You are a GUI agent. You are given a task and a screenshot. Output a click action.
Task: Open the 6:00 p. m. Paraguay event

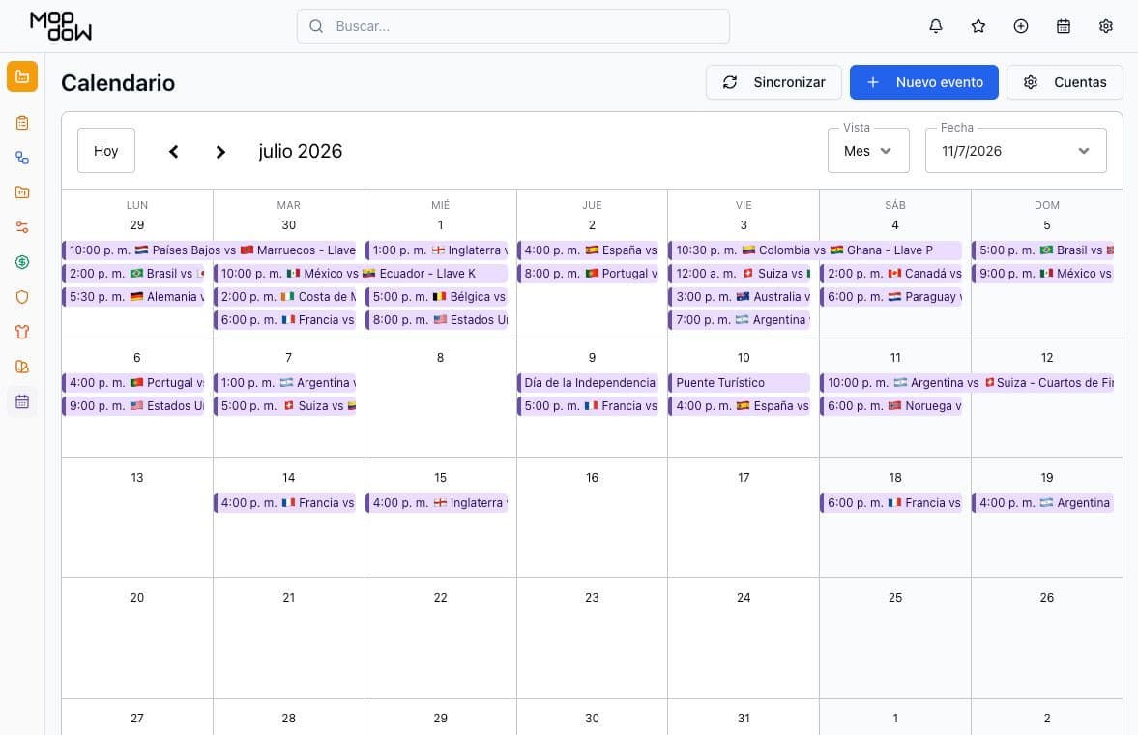point(891,296)
